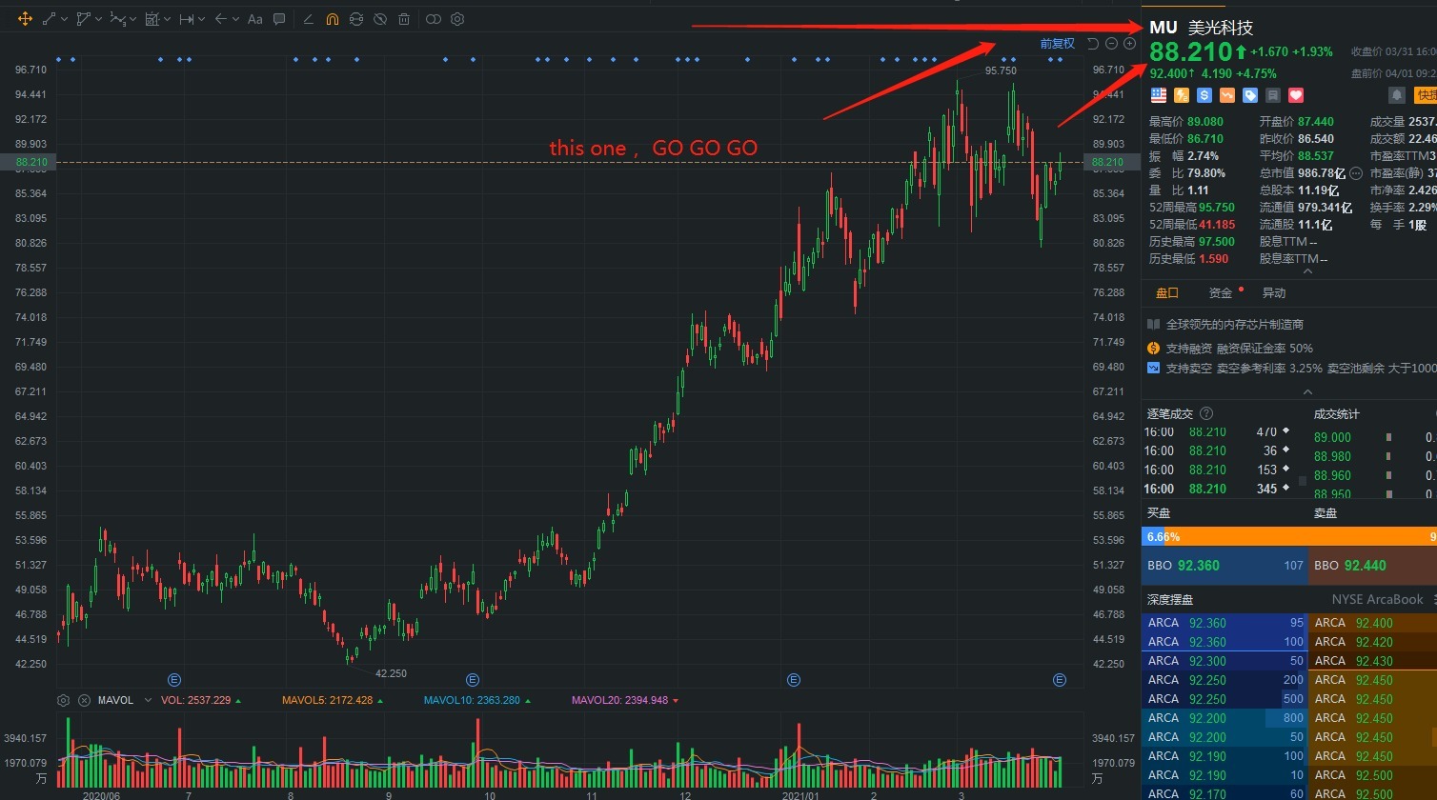The image size is (1437, 800).
Task: Click the 深度摆盘 section header
Action: pos(1170,600)
